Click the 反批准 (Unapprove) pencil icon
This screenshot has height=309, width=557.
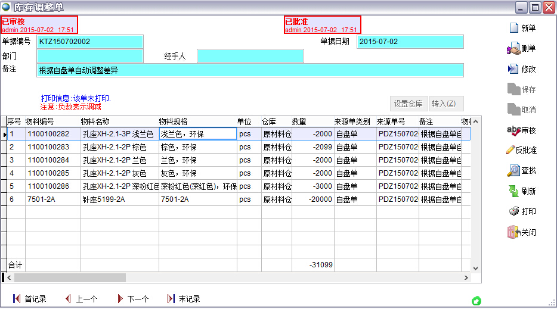click(x=510, y=150)
